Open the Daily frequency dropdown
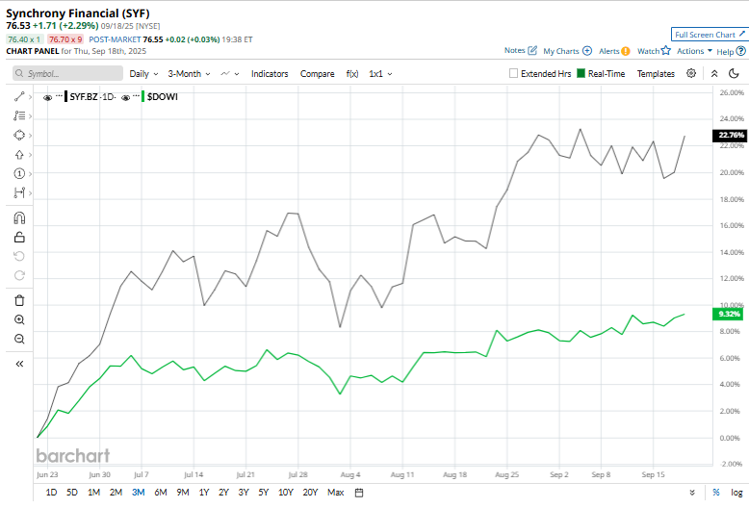Viewport: 749px width, 508px height. point(143,74)
